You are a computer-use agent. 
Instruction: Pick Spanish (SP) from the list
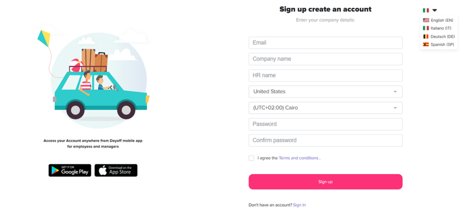pos(442,45)
